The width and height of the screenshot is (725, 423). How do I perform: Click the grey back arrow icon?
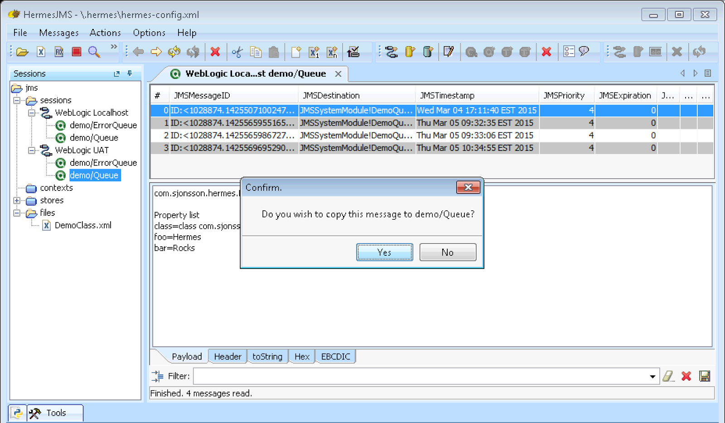coord(138,52)
